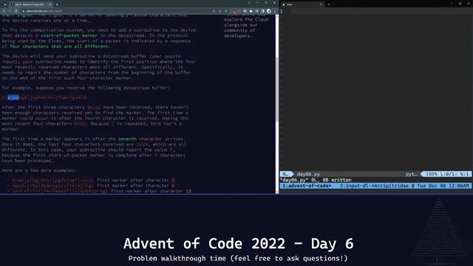
Task: Open the page zoom magnifier icon
Action: tap(214, 11)
